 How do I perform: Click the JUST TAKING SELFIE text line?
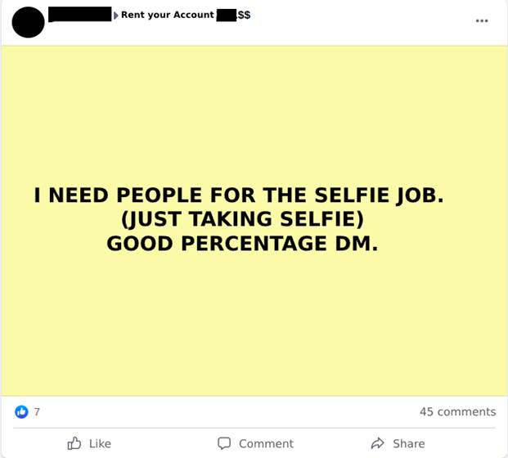[x=242, y=219]
